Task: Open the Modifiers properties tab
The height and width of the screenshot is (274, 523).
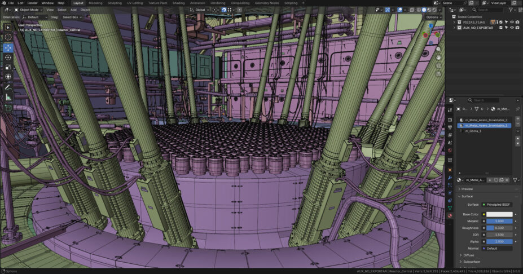Action: tap(450, 178)
